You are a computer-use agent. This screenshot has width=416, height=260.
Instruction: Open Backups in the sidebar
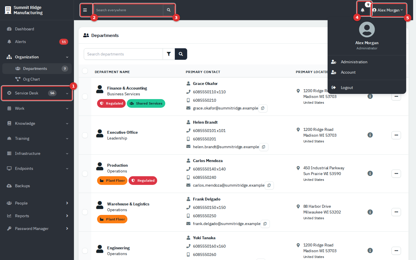click(37, 186)
